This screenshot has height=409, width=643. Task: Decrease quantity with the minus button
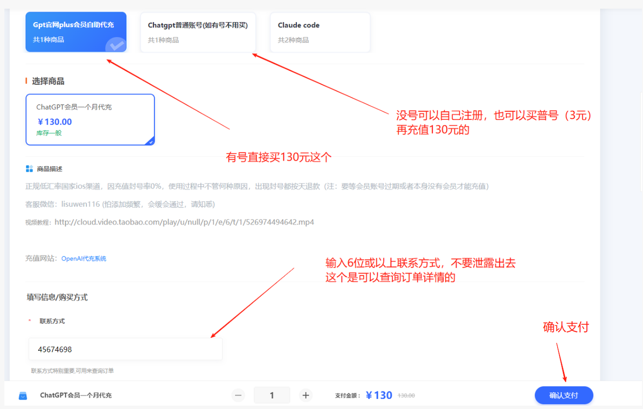pos(239,395)
